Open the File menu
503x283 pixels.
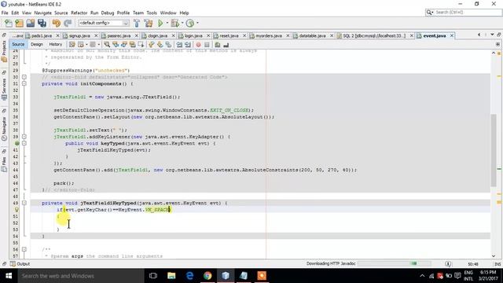(5, 13)
